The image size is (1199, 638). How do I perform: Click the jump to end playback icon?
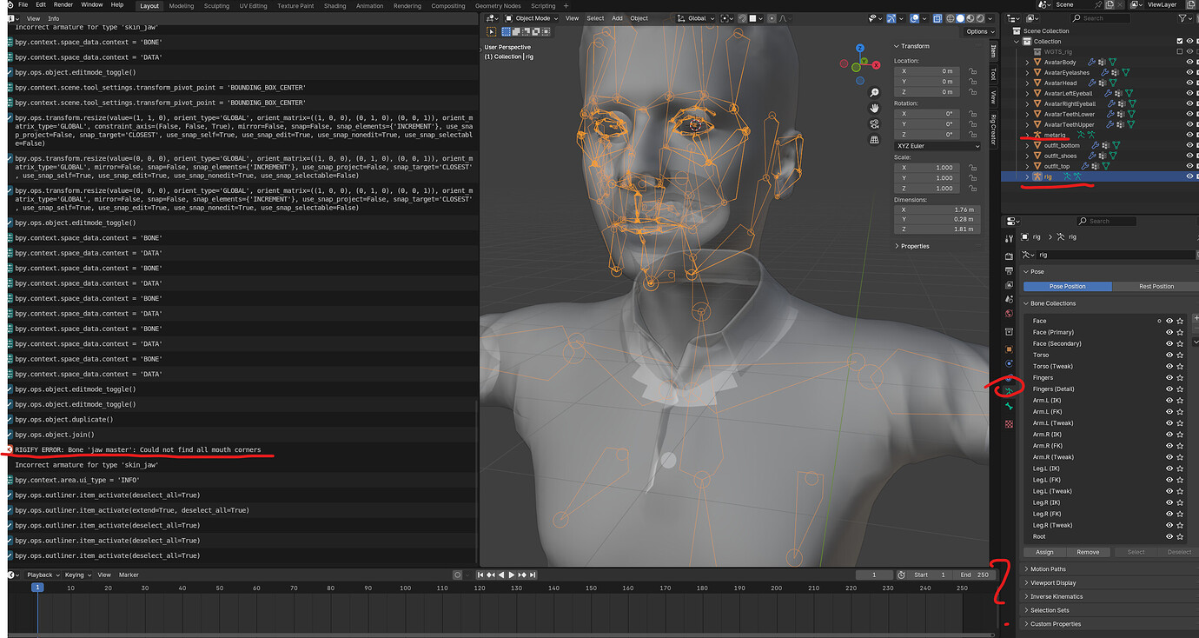click(533, 575)
